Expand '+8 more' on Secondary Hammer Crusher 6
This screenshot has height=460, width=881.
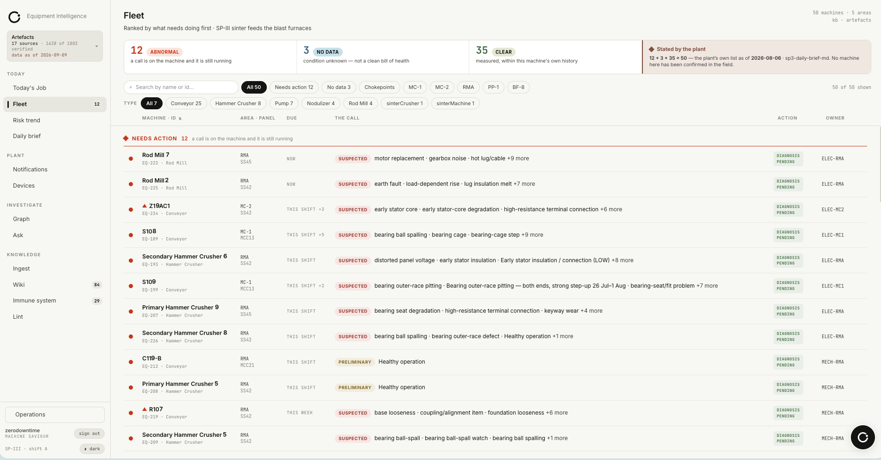[x=623, y=260]
